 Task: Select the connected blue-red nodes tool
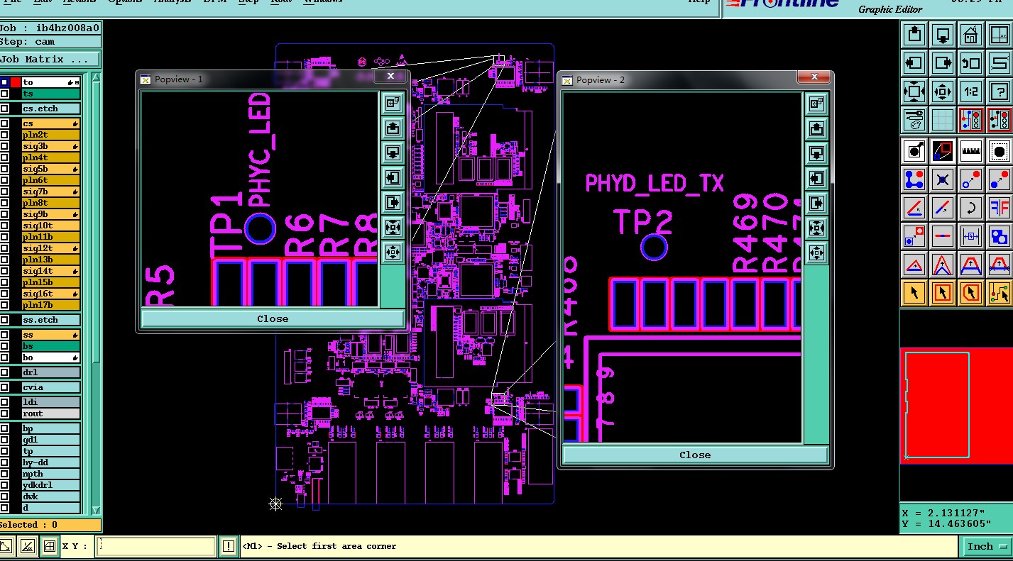pos(914,179)
